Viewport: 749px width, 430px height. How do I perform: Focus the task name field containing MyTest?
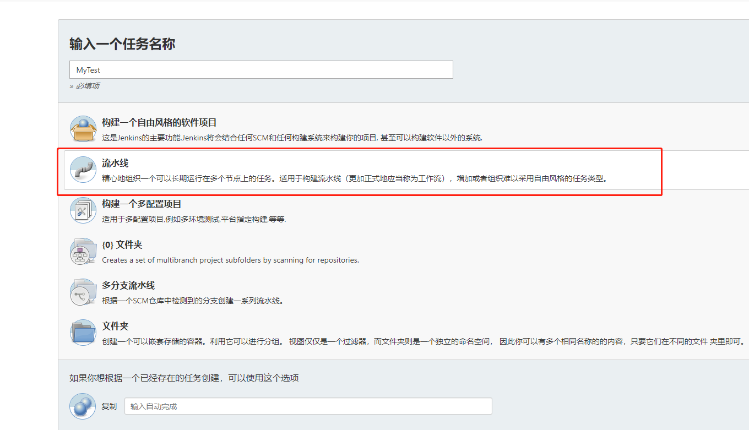261,70
